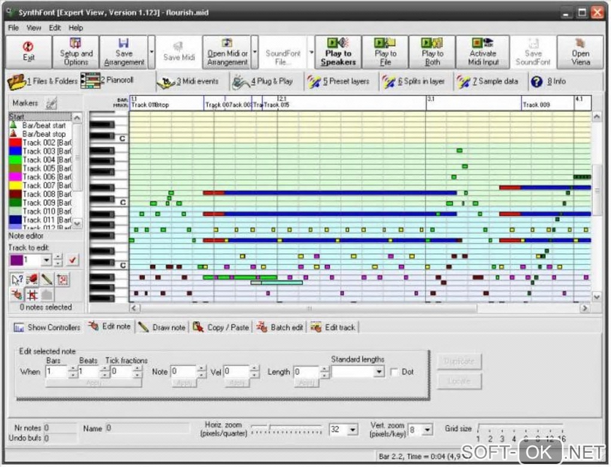Click the note edit tool icon in the lower tool row
Viewport: 611px width, 467px height.
17,294
